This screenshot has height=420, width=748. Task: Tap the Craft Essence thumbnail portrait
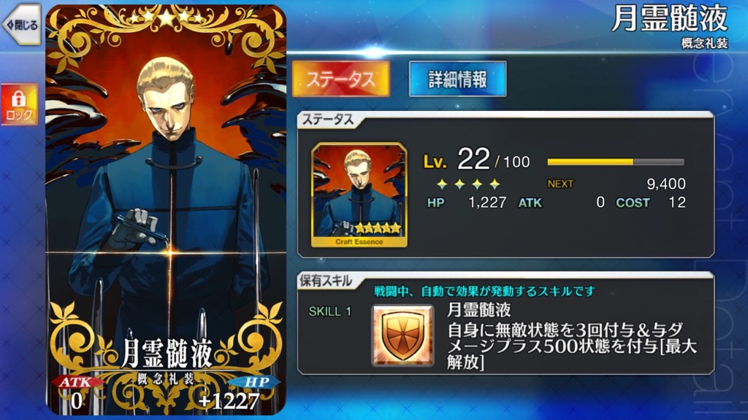(x=359, y=195)
